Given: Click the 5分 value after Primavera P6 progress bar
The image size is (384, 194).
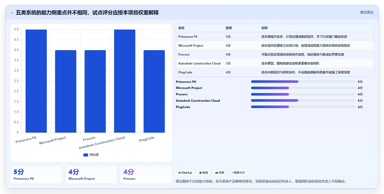Looking at the screenshot, I should coord(360,82).
